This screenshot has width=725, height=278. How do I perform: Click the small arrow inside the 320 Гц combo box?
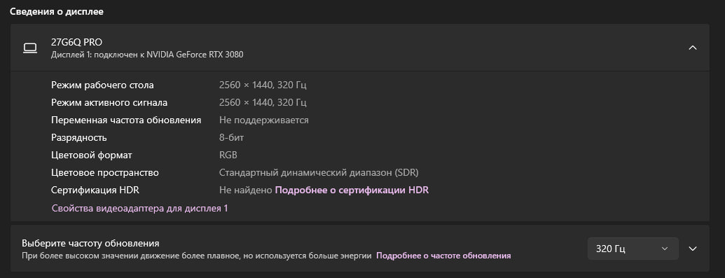click(665, 249)
